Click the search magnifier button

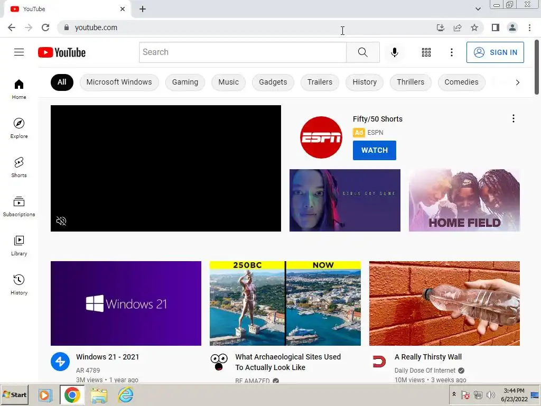(362, 52)
